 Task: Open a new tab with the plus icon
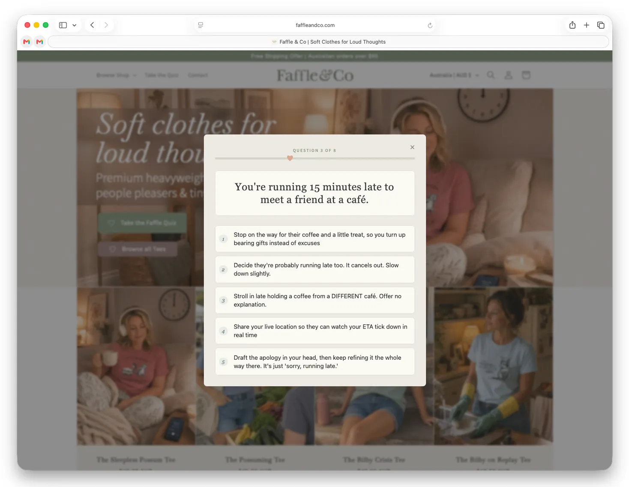pos(587,25)
